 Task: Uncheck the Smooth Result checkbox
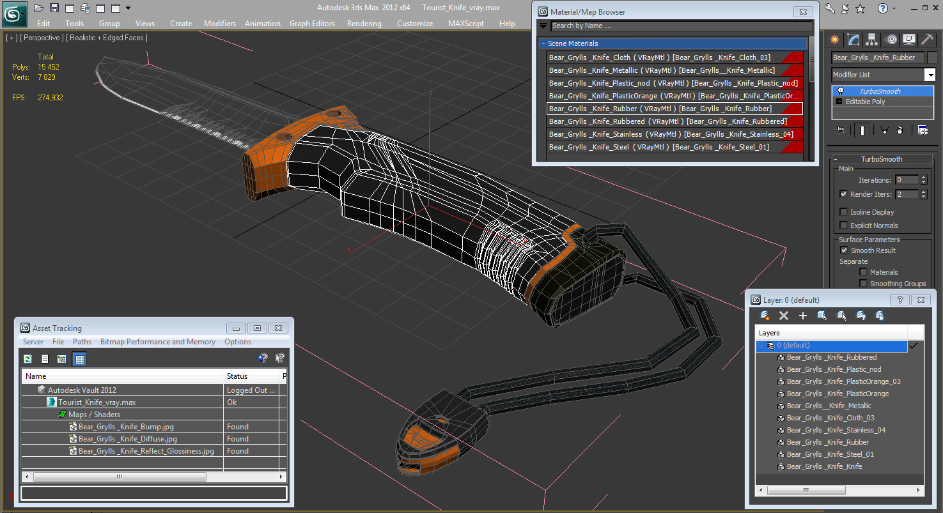point(843,250)
